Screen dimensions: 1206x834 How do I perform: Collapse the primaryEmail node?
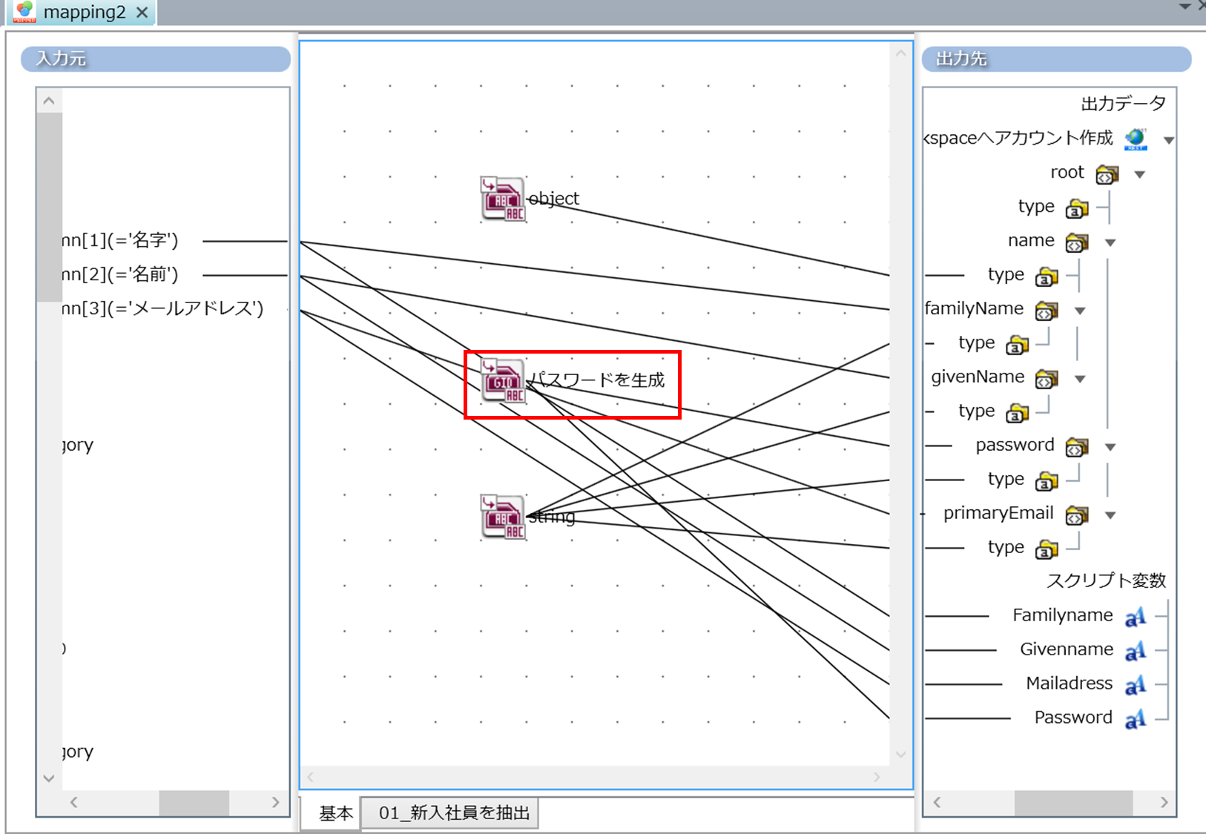point(1110,516)
